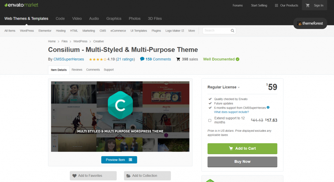Click the comments speech bubble icon
The height and width of the screenshot is (182, 334).
(x=142, y=59)
